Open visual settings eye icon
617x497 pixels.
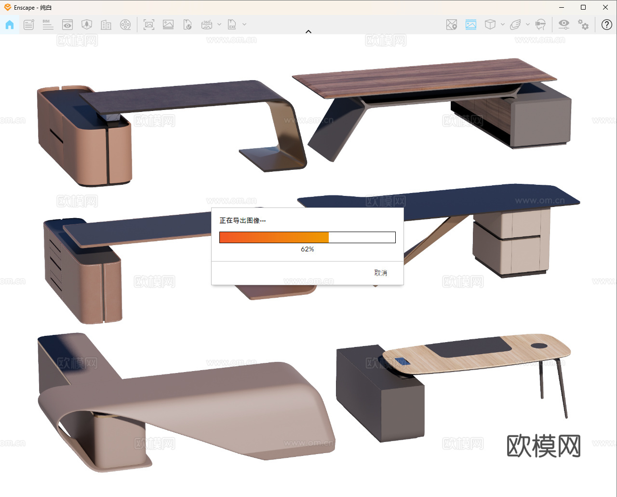(x=563, y=25)
